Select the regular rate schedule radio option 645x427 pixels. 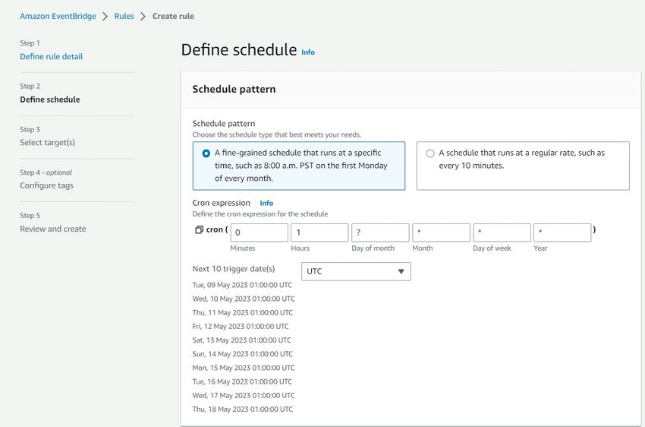click(x=430, y=153)
